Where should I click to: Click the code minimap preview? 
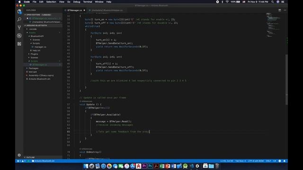[x=273, y=25]
